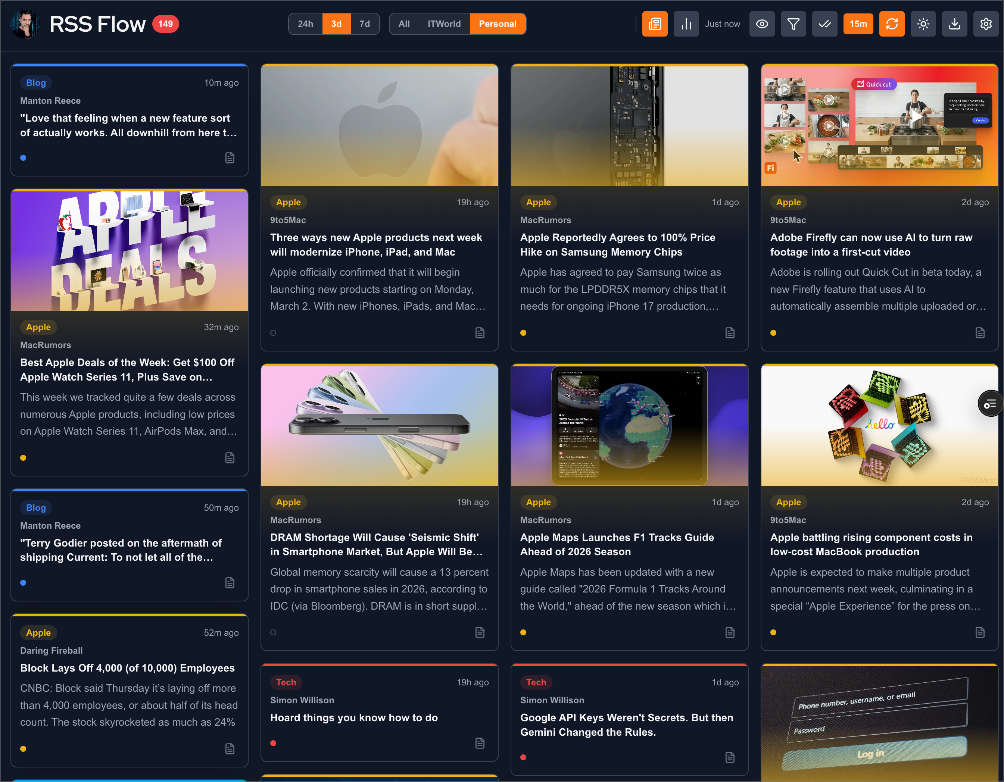The width and height of the screenshot is (1004, 782).
Task: Open the 15m refresh interval selector
Action: [x=858, y=24]
